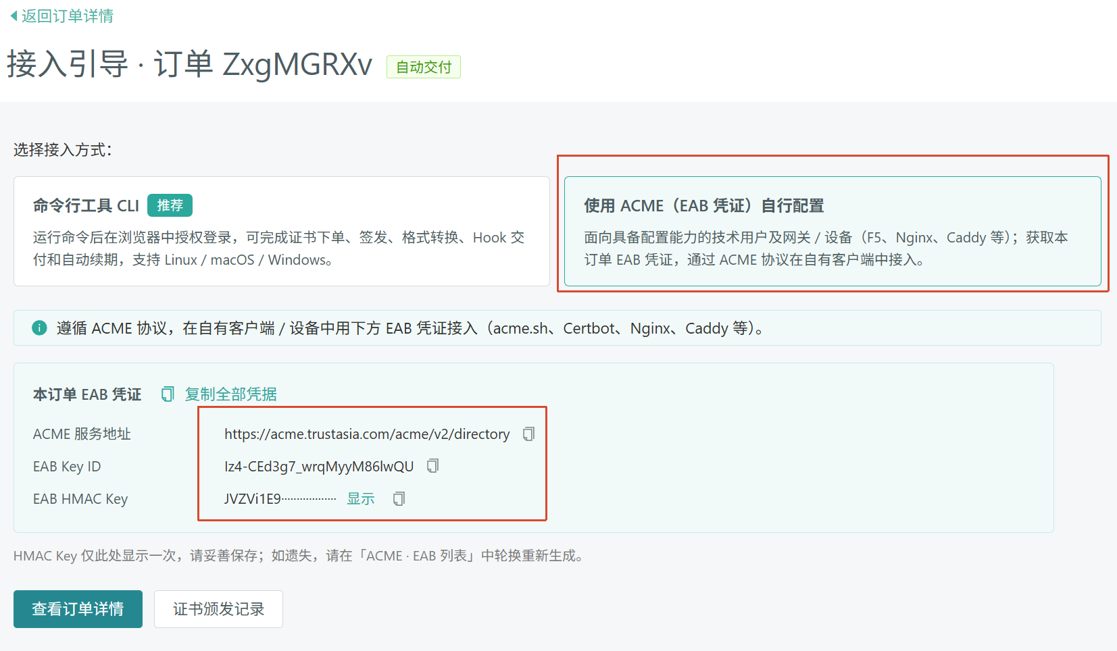
Task: Copy the EAB HMAC Key icon
Action: point(399,498)
